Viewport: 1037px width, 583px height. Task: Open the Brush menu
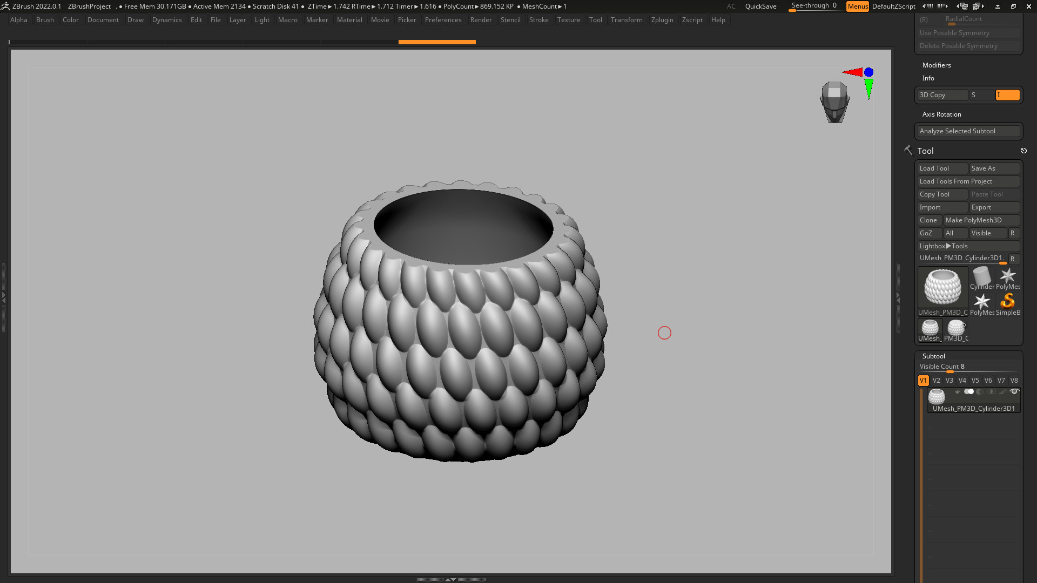click(45, 20)
